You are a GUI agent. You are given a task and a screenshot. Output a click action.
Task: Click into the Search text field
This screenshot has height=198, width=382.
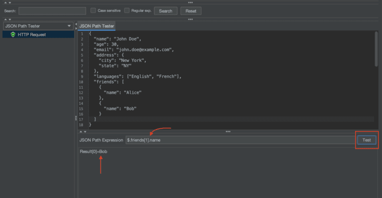[x=52, y=11]
